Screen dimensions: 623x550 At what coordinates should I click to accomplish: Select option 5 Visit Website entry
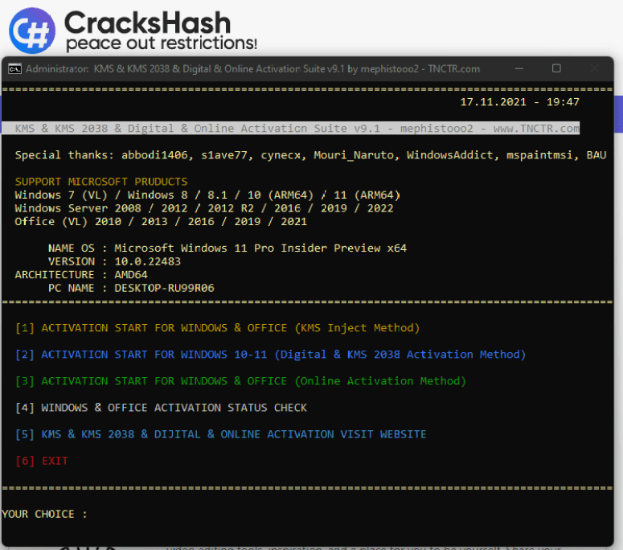220,434
